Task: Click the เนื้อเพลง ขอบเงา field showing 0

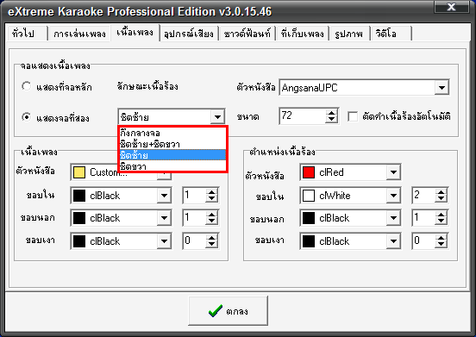Action: coord(194,241)
